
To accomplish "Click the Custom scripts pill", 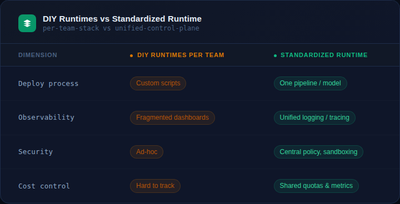I will [158, 83].
